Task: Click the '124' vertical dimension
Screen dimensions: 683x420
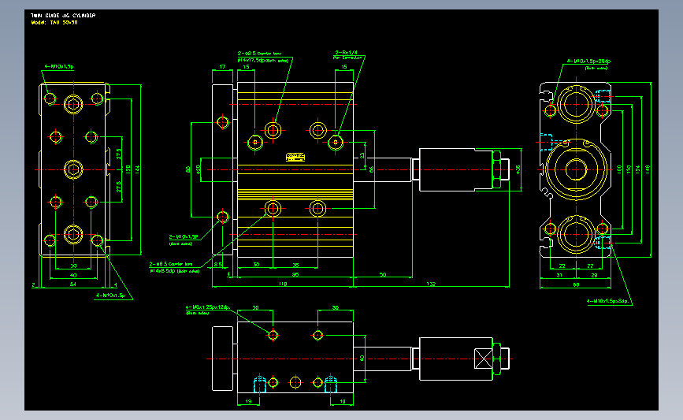Action: pos(637,169)
